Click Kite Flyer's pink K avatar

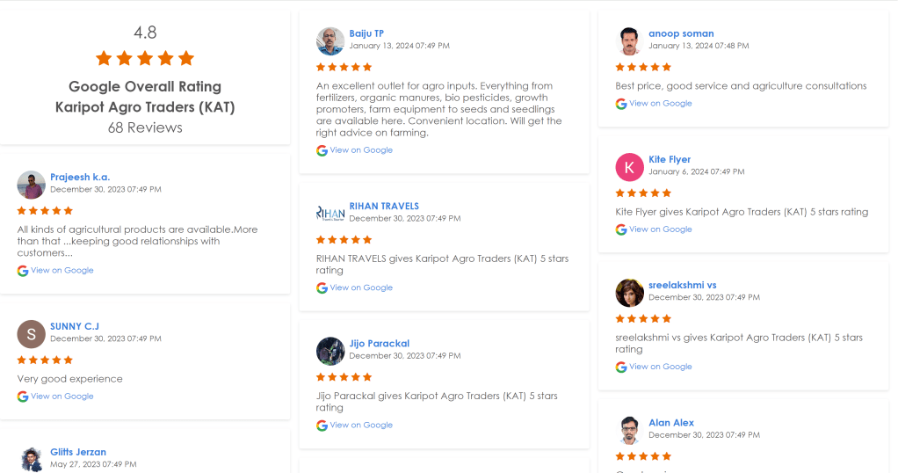click(x=629, y=166)
